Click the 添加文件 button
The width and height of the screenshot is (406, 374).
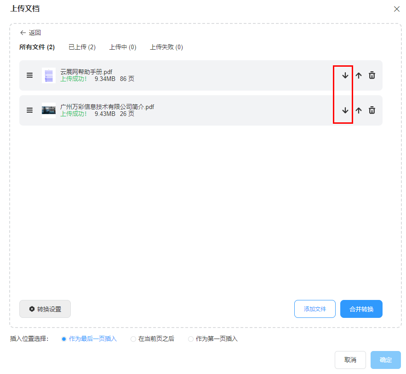click(x=315, y=309)
